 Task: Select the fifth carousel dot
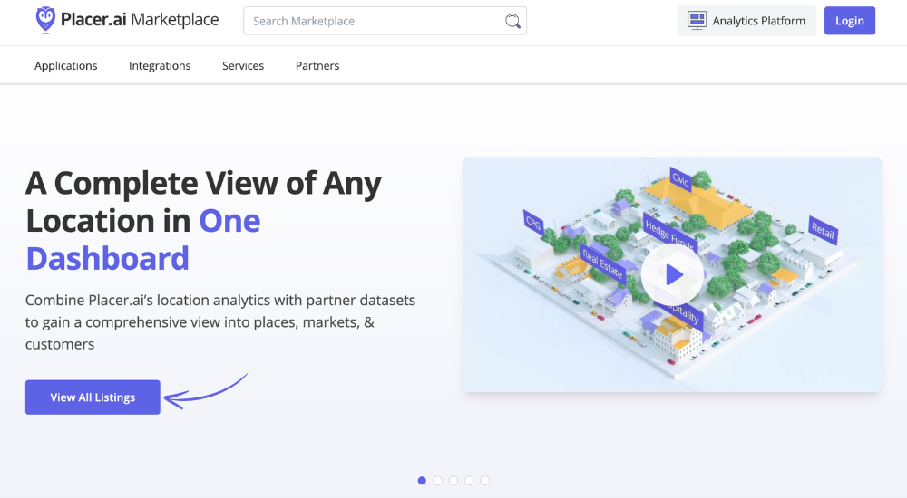[484, 481]
